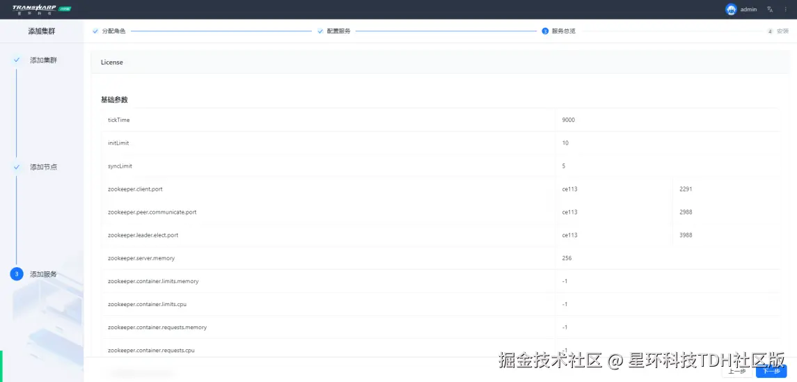Select the 服务总览 step label
The height and width of the screenshot is (382, 797).
[x=564, y=31]
